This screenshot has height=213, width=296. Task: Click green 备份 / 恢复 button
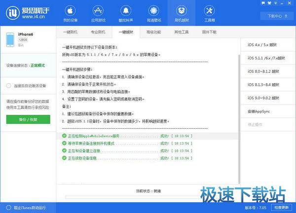click(28, 119)
